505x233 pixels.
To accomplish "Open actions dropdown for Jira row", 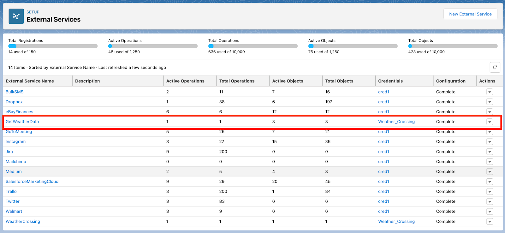I will point(490,152).
